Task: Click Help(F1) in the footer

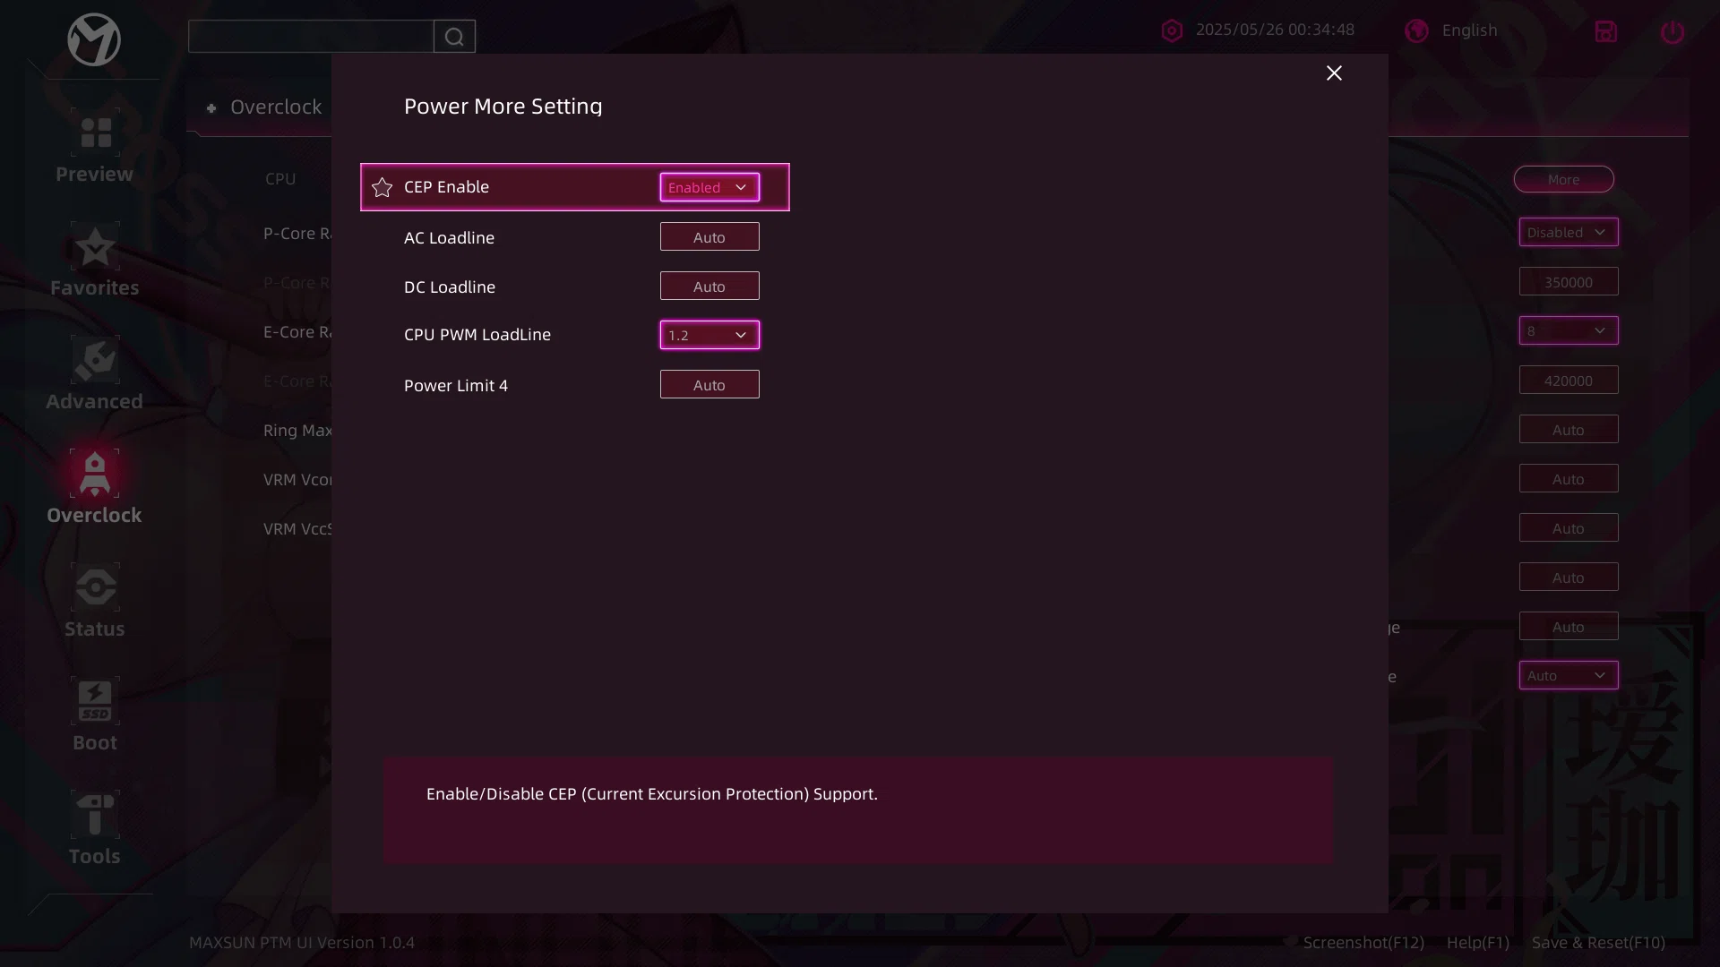Action: point(1478,942)
